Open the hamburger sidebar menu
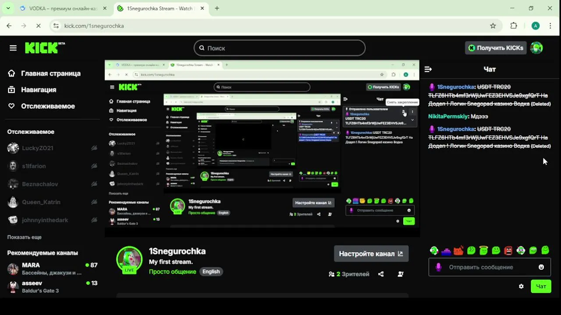The image size is (561, 315). pos(13,48)
